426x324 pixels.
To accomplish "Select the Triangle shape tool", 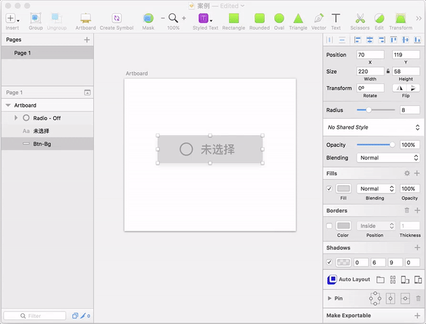I will click(x=298, y=18).
